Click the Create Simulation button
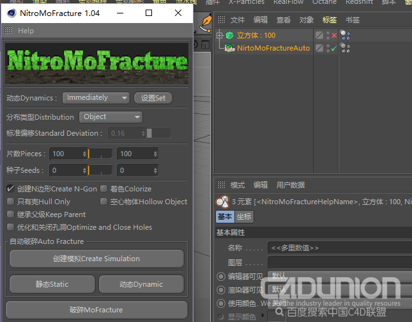 [96, 259]
